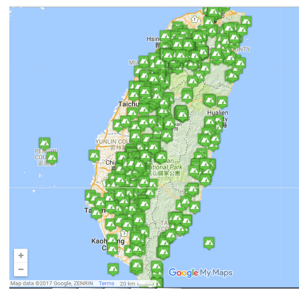Screen dimensions: 299x289
Task: Click campsite marker below Penghu County label
Action: [x=52, y=158]
